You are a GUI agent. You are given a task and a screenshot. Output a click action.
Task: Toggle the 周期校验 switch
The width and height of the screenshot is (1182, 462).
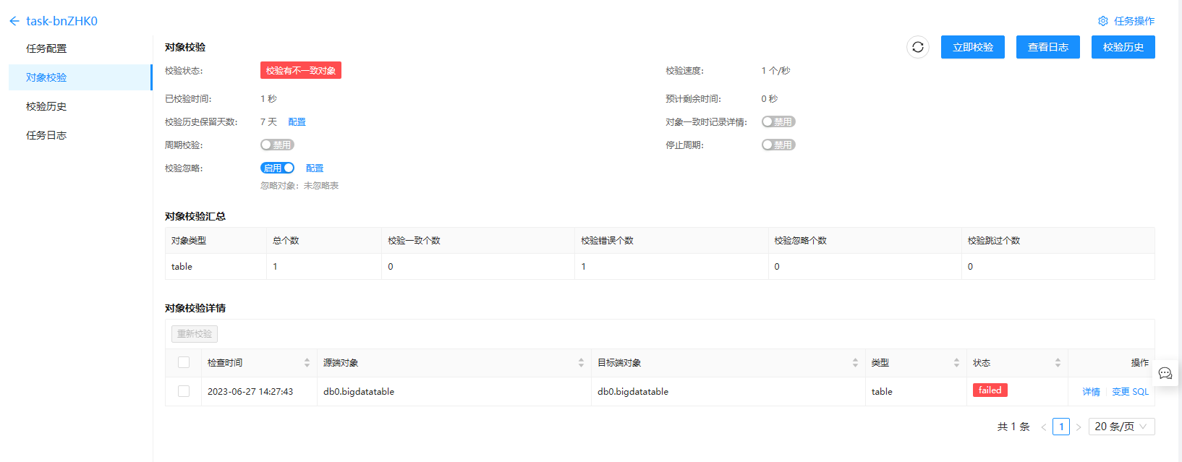(x=277, y=145)
